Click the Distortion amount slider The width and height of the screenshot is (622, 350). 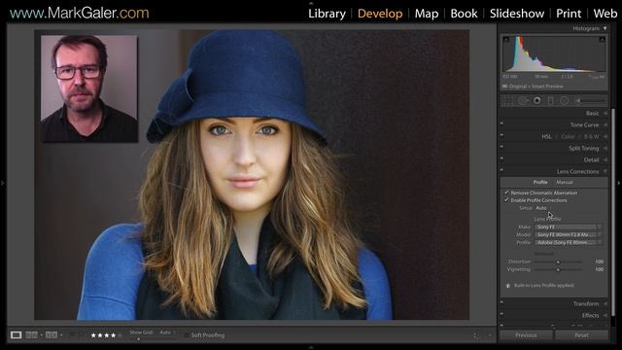tap(558, 262)
